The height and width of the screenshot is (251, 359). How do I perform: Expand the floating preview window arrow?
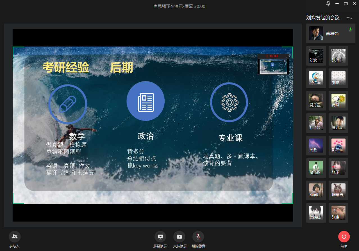coord(287,56)
